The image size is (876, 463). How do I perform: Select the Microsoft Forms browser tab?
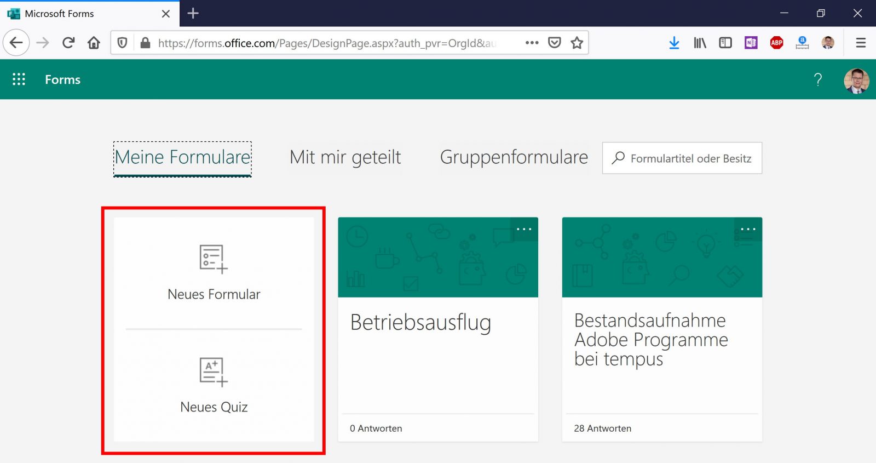90,14
